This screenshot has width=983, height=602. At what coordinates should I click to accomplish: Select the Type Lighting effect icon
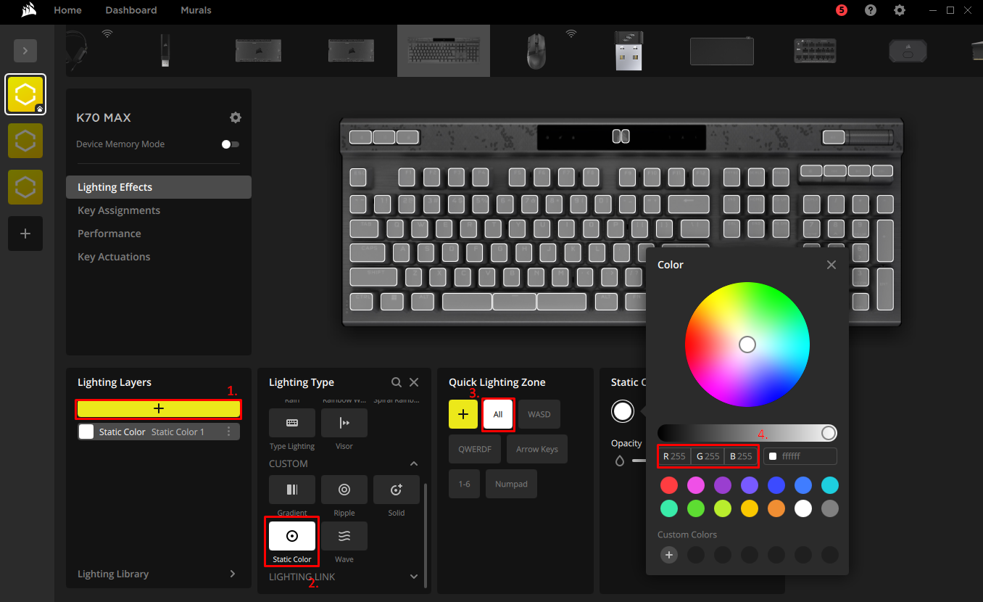pos(291,423)
